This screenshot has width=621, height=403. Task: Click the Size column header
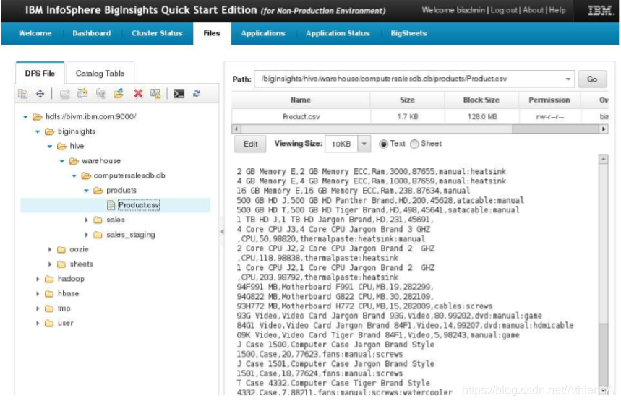407,100
